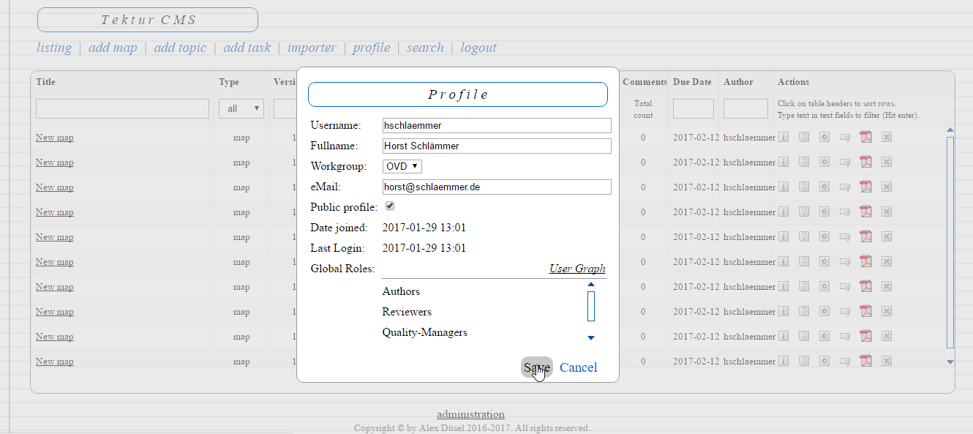This screenshot has width=973, height=434.
Task: Open the User Graph link
Action: tap(577, 269)
